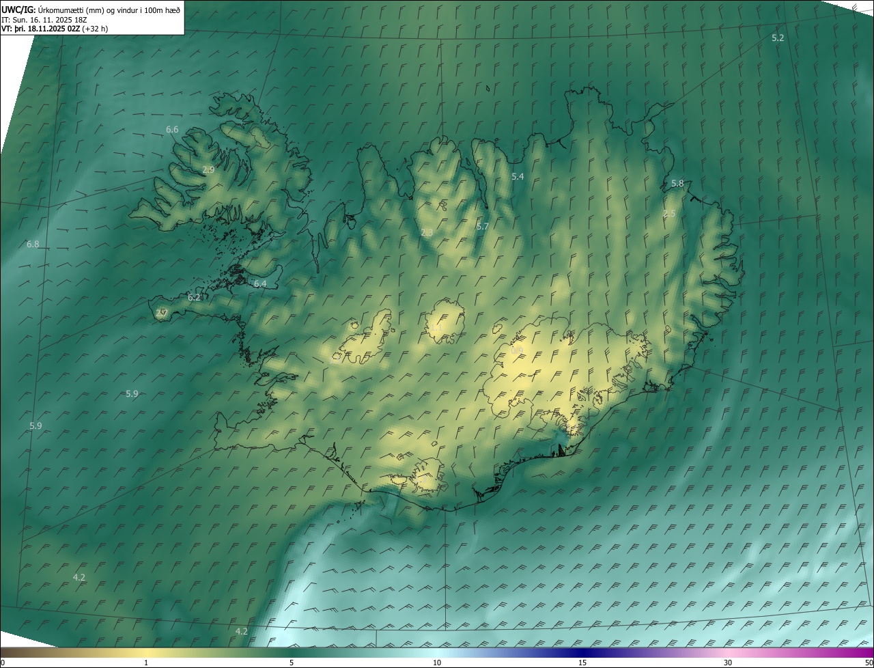Click the '1.1' value label on the glacier

click(436, 329)
